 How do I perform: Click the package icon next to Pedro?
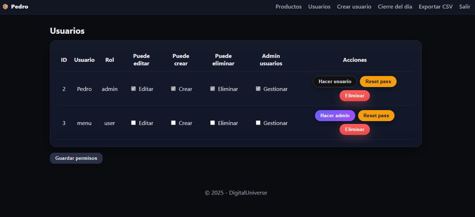pos(5,6)
